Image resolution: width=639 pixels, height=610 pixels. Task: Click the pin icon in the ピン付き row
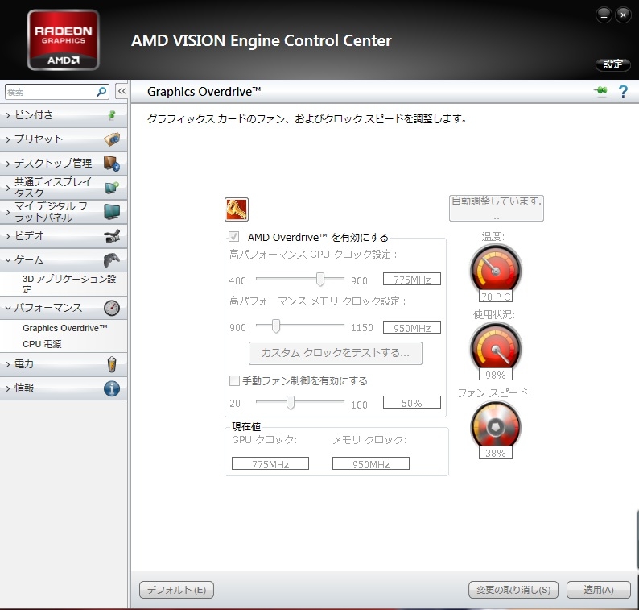112,115
